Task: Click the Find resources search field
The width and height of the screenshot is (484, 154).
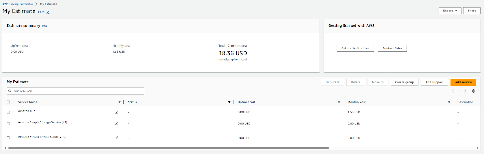Action: tap(75, 91)
